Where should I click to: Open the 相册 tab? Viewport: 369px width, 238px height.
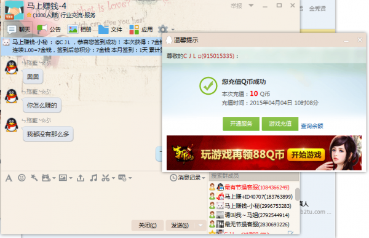[x=79, y=30]
